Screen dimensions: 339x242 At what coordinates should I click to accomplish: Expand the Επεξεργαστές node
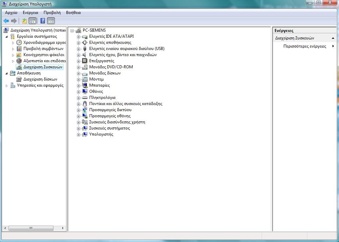(78, 61)
